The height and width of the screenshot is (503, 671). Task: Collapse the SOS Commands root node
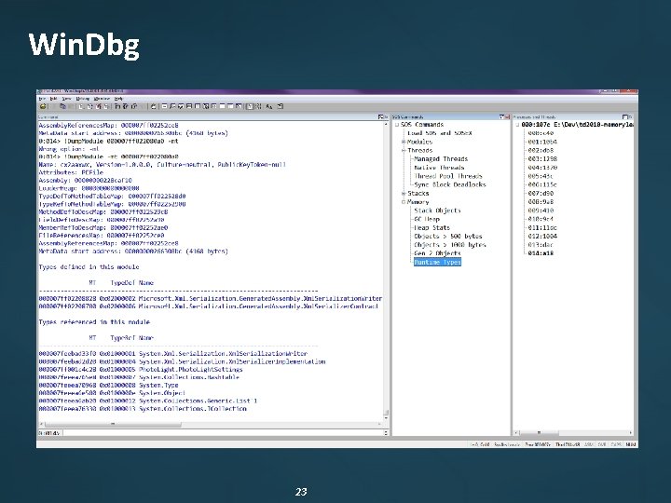point(397,125)
